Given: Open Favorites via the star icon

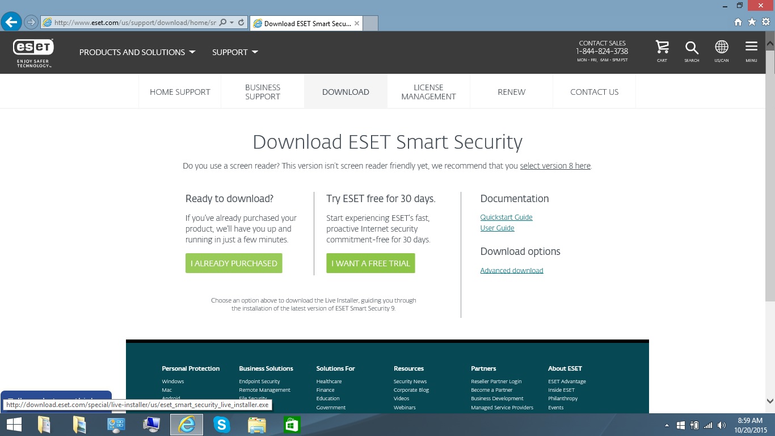Looking at the screenshot, I should 752,22.
